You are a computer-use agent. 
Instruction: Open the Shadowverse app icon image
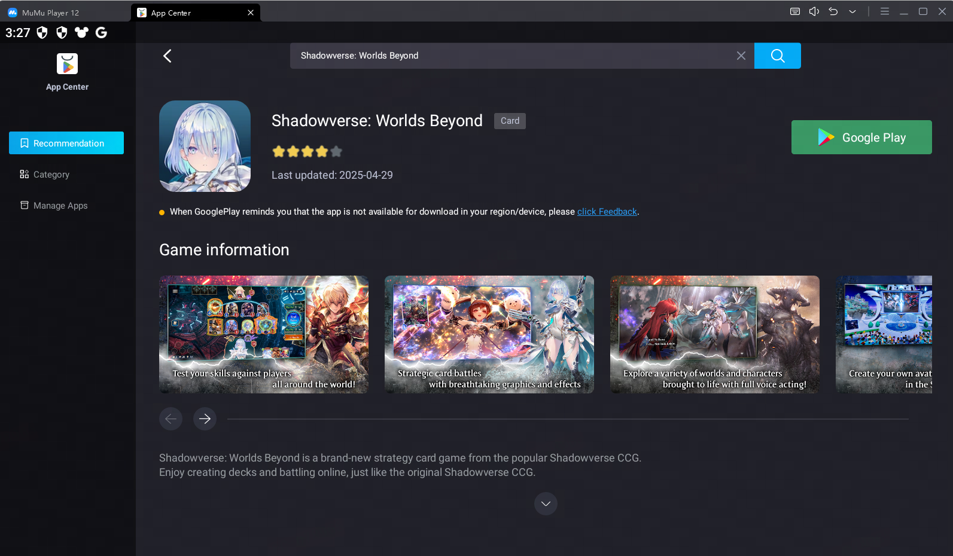[205, 146]
